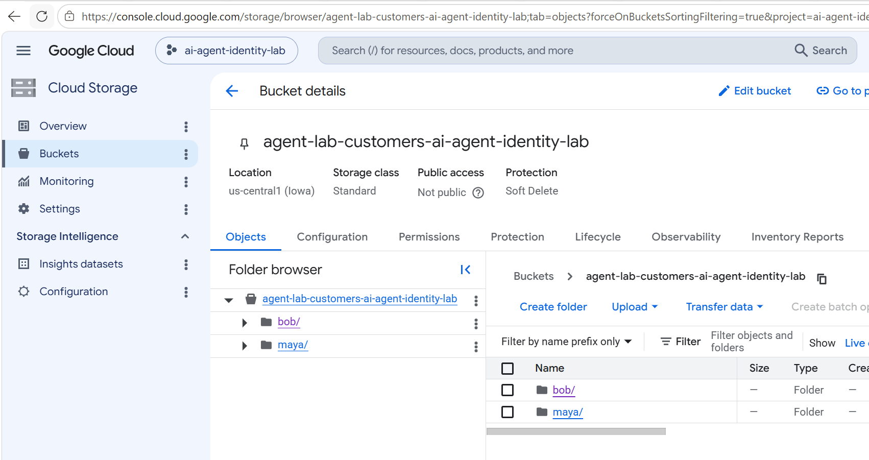Select Monitoring in the sidebar
Viewport: 869px width, 460px height.
(x=67, y=181)
